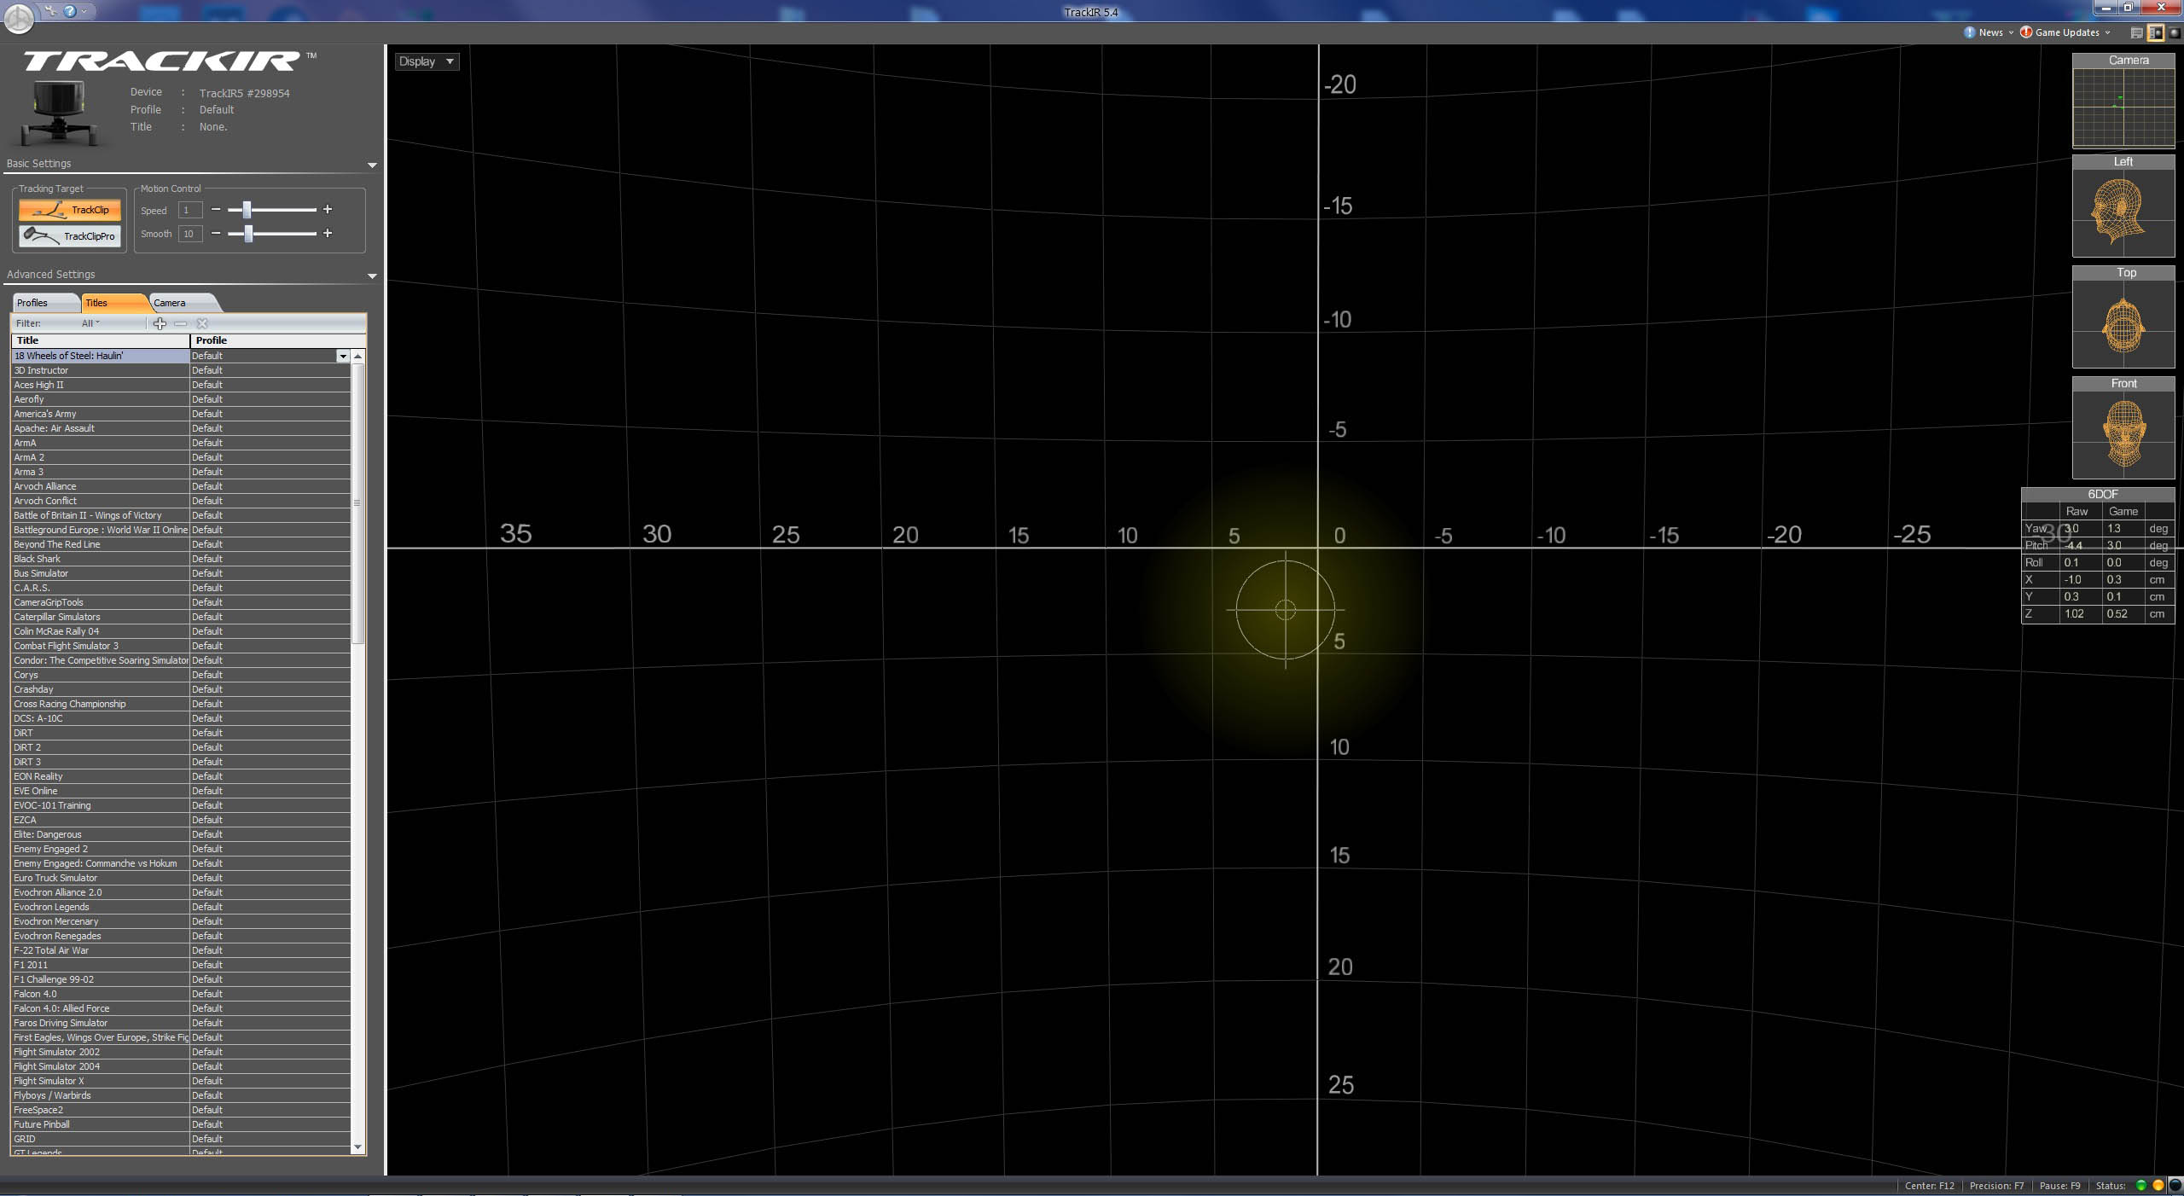Collapse the Advanced Settings section
Viewport: 2184px width, 1196px height.
pyautogui.click(x=372, y=276)
